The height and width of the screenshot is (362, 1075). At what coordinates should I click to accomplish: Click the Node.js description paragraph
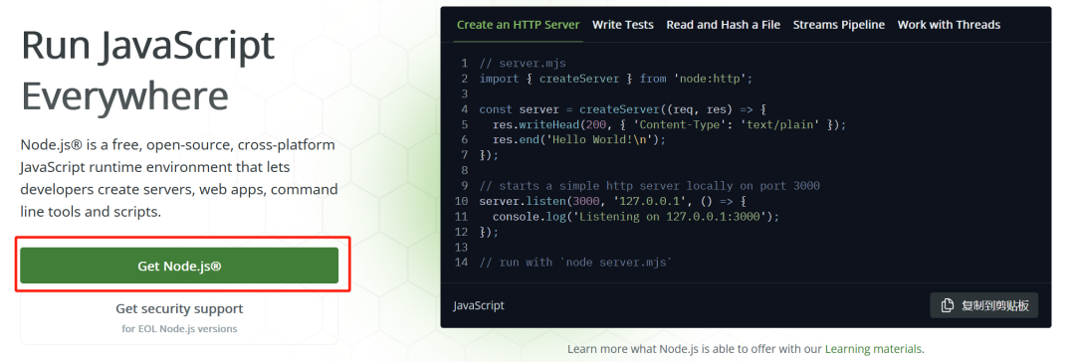pyautogui.click(x=179, y=178)
